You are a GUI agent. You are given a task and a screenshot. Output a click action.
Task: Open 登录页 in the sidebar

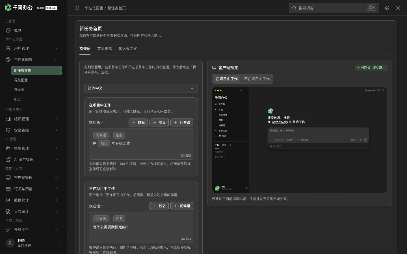36,90
